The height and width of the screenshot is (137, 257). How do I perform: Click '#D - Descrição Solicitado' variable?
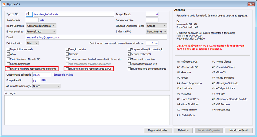(225, 83)
